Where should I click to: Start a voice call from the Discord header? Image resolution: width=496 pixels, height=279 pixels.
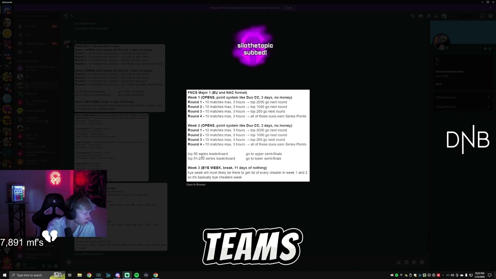coord(413,16)
